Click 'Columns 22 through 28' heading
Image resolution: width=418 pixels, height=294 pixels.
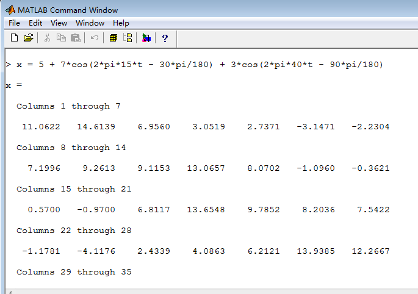tap(74, 231)
